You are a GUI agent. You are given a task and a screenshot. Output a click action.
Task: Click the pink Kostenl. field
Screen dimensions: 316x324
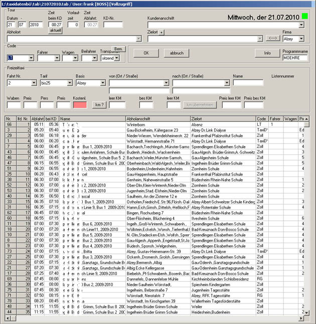click(x=80, y=105)
